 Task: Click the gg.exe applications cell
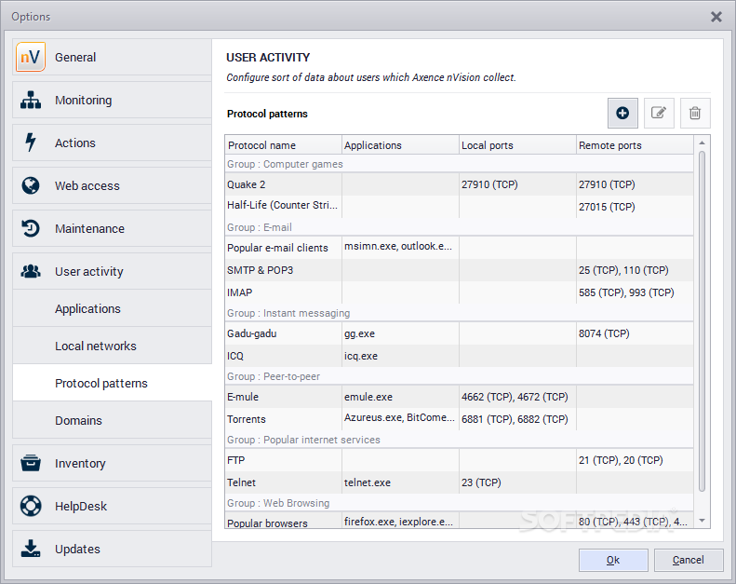[x=400, y=333]
